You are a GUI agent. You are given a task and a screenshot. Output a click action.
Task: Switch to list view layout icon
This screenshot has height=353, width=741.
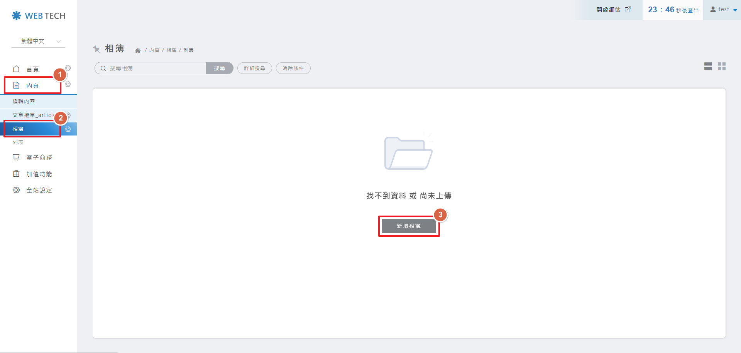tap(708, 66)
